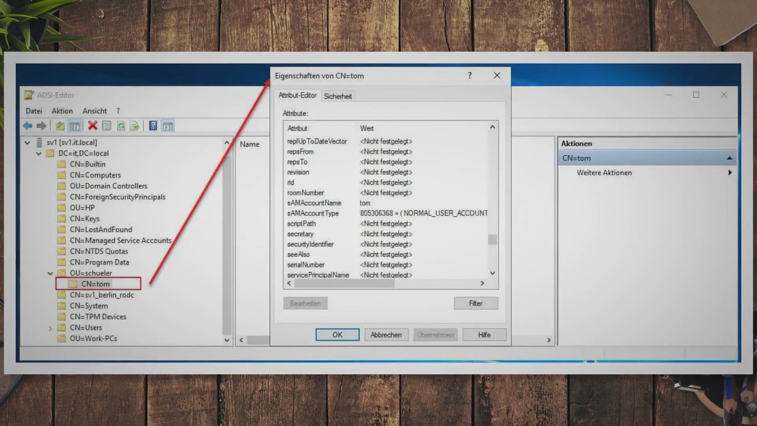Image resolution: width=757 pixels, height=426 pixels.
Task: Select the CN=tom tree item
Action: coord(95,284)
